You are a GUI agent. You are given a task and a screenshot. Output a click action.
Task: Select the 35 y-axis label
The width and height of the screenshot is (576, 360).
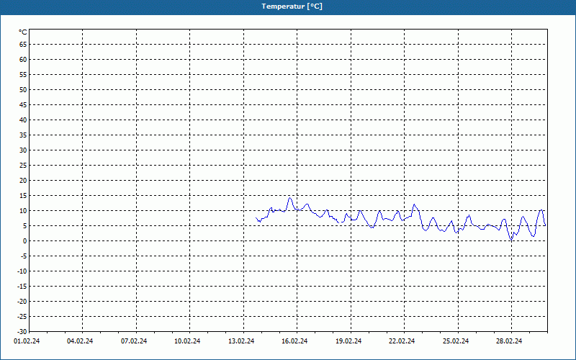tap(23, 135)
